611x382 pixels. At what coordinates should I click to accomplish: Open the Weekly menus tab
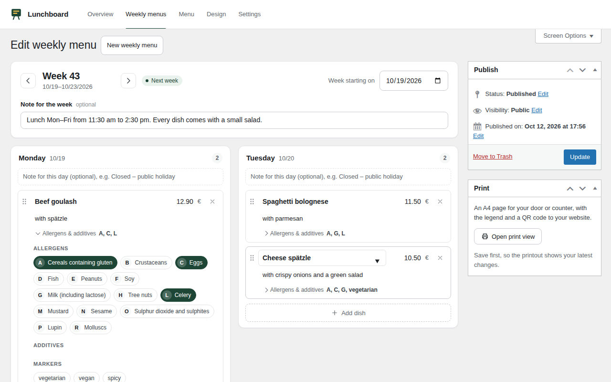(x=146, y=14)
